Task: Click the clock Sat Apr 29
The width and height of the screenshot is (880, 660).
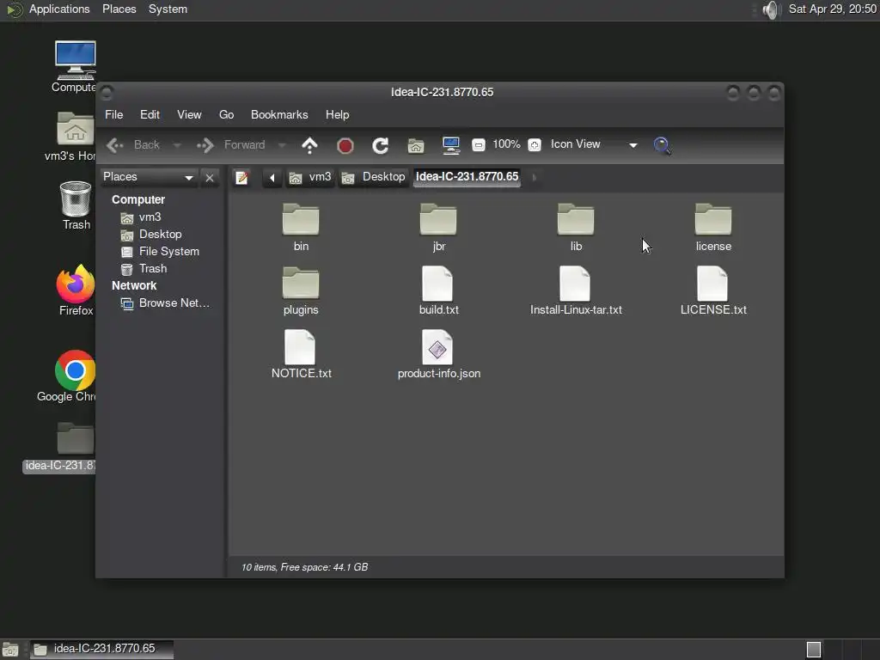Action: point(832,9)
